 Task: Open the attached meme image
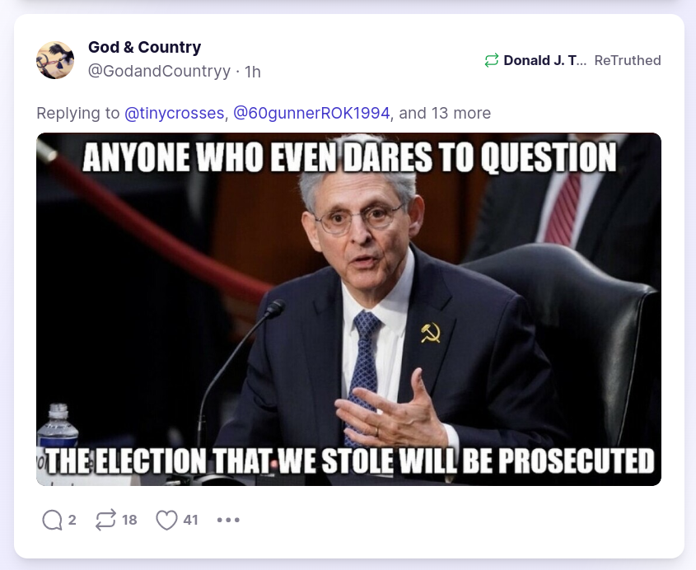pos(349,309)
